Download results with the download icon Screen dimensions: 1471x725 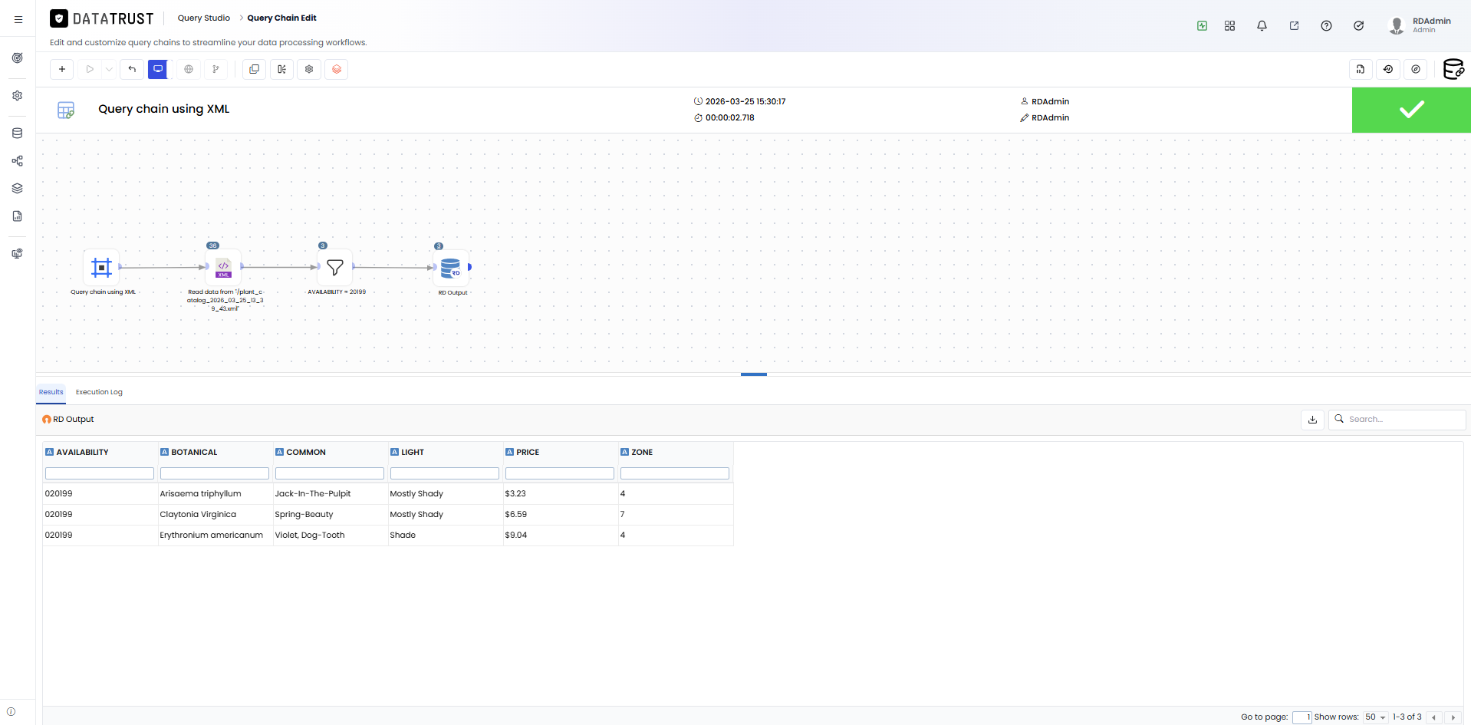click(x=1312, y=420)
